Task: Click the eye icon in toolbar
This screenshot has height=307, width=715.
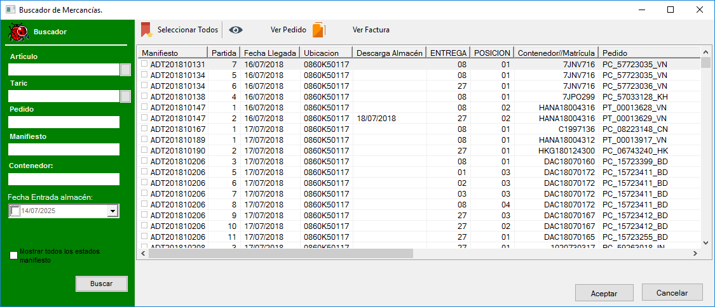Action: [x=236, y=30]
